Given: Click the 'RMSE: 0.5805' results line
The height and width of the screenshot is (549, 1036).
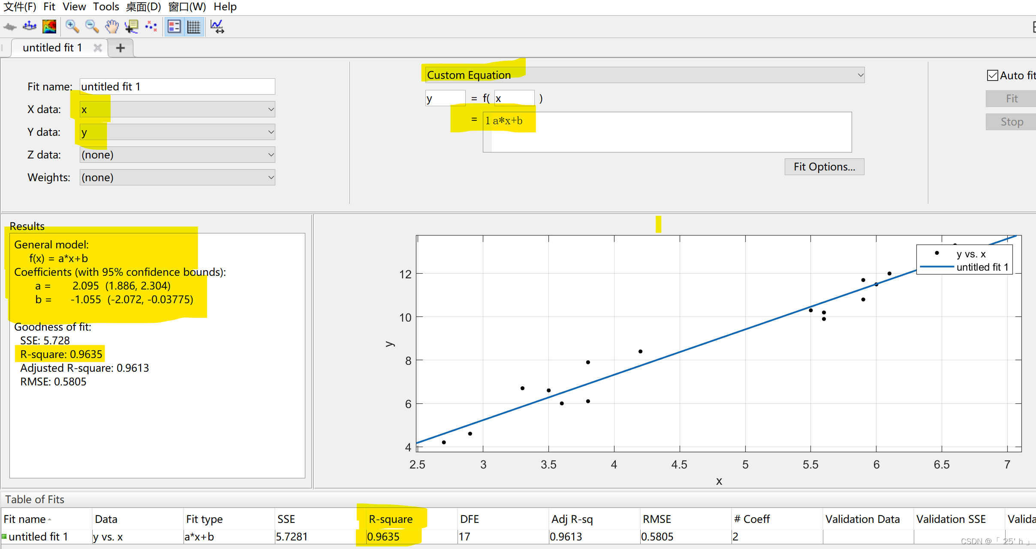Looking at the screenshot, I should coord(53,382).
